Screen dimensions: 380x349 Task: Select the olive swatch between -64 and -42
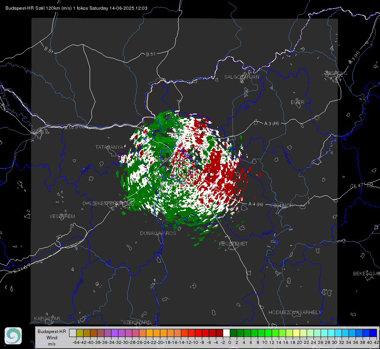click(80, 333)
